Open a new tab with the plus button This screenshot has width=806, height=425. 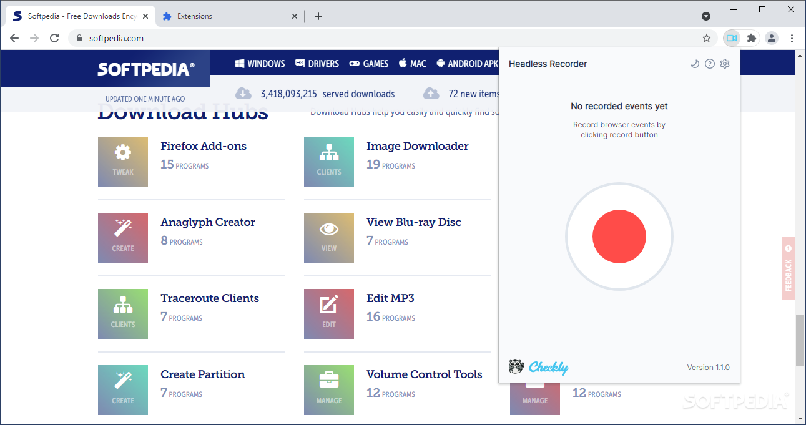point(318,16)
